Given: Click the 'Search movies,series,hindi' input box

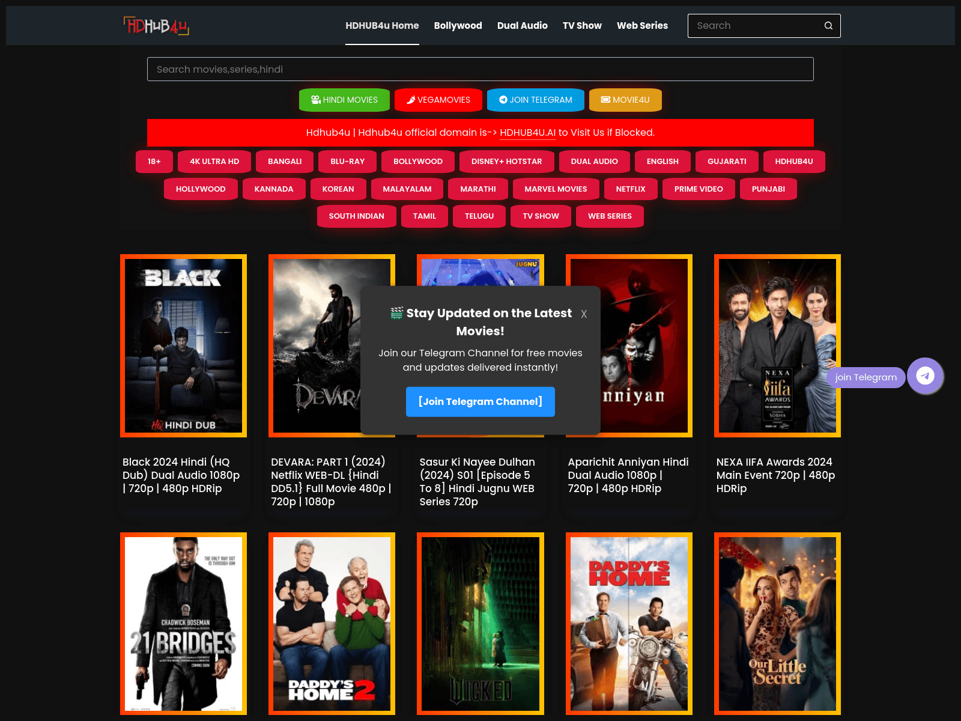Looking at the screenshot, I should (x=480, y=69).
